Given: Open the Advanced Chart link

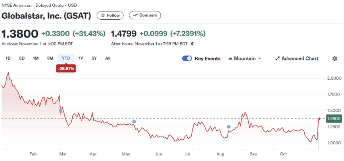Looking at the screenshot, I should click(300, 58).
